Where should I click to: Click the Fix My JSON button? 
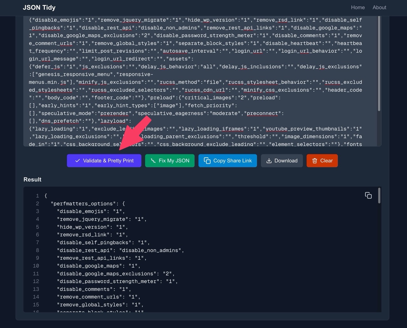point(170,161)
